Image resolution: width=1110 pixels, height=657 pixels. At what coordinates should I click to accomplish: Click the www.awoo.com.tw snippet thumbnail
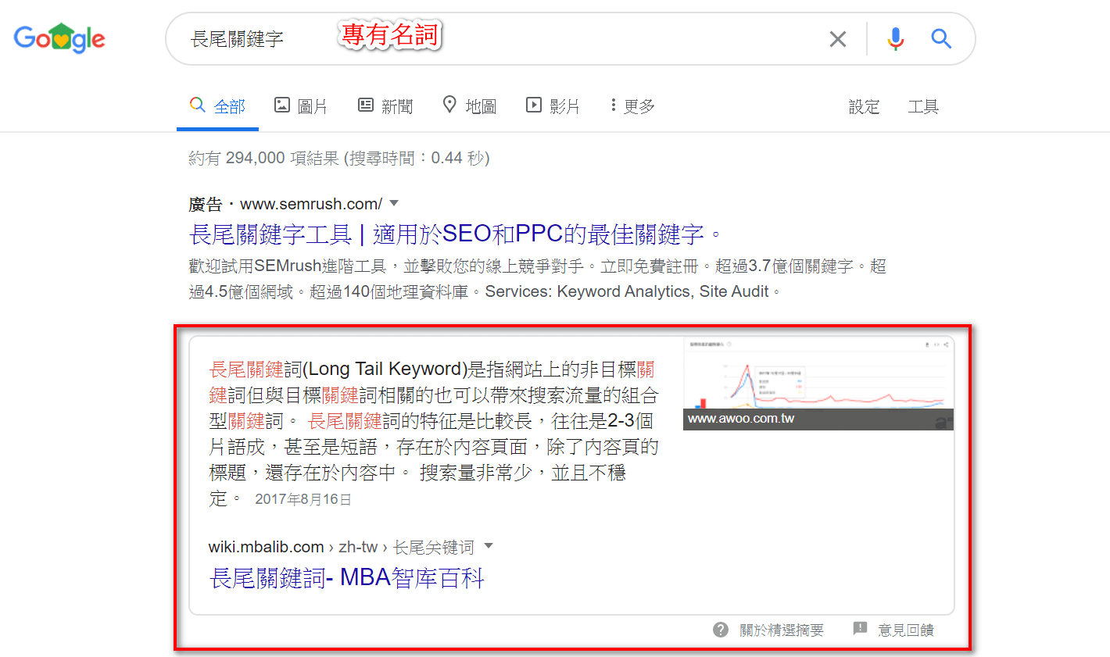pos(818,383)
